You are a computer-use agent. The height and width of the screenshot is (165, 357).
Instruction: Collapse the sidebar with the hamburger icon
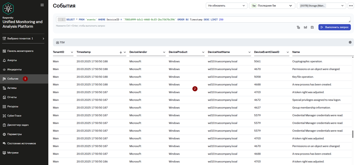pyautogui.click(x=42, y=5)
